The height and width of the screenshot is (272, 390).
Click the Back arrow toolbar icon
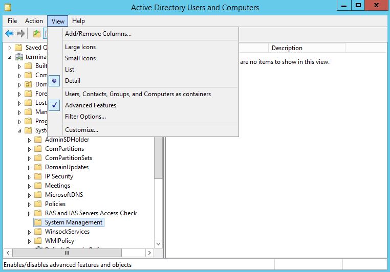tap(9, 33)
